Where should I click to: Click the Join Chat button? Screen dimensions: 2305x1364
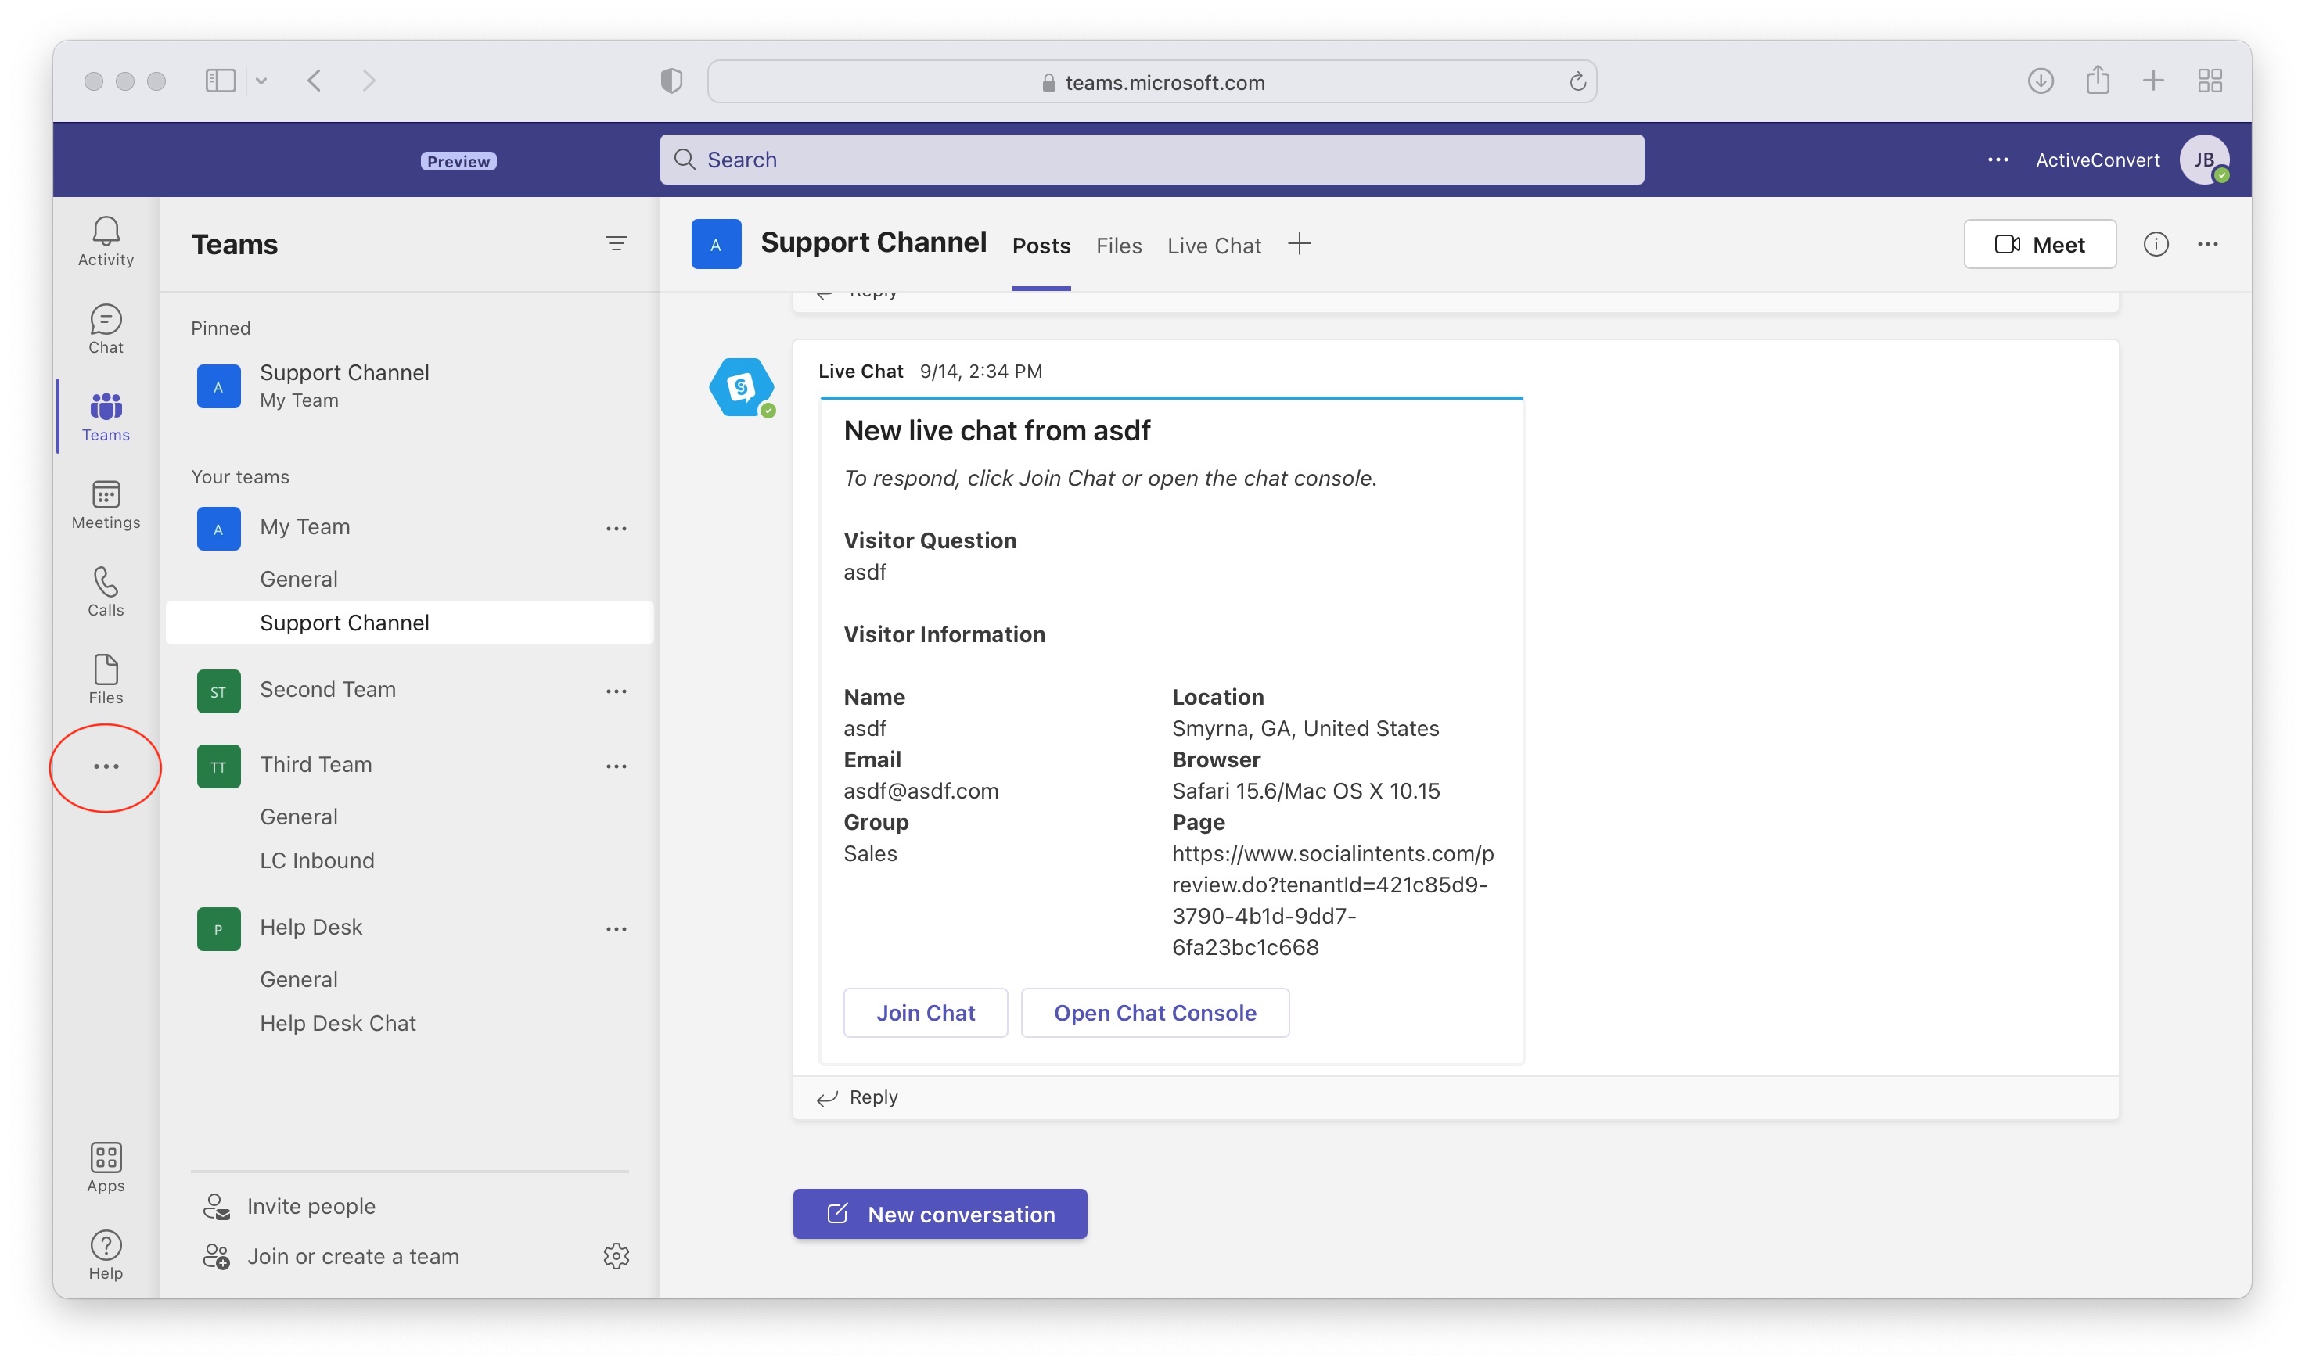click(x=925, y=1012)
